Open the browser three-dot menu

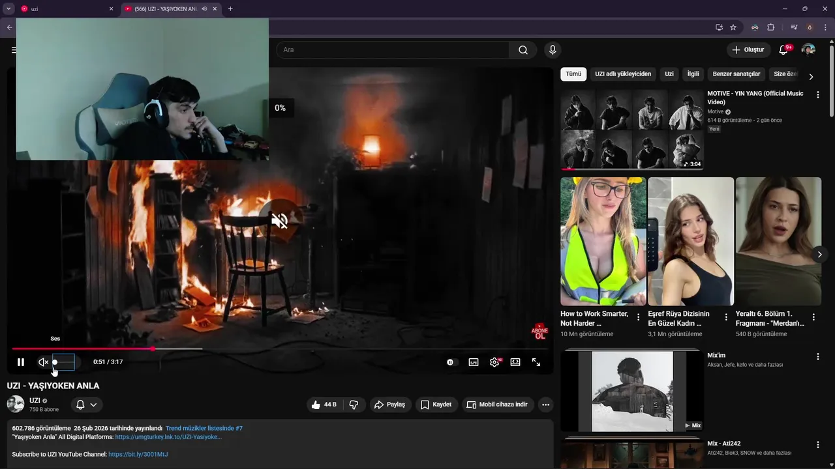(x=825, y=27)
